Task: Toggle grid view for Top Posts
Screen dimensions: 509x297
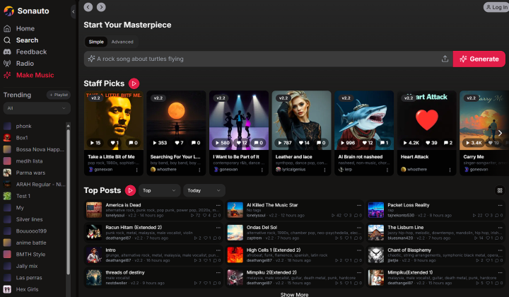Action: coord(501,190)
